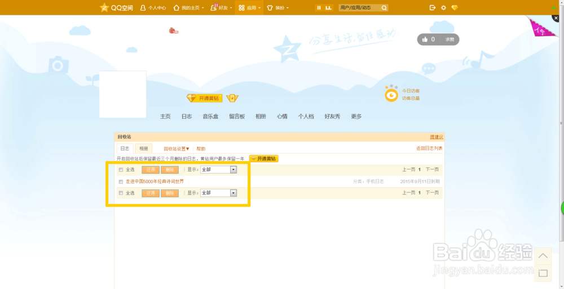Viewport: 564px width, 289px height.
Task: Open 访客总量 link
Action: tap(411, 98)
